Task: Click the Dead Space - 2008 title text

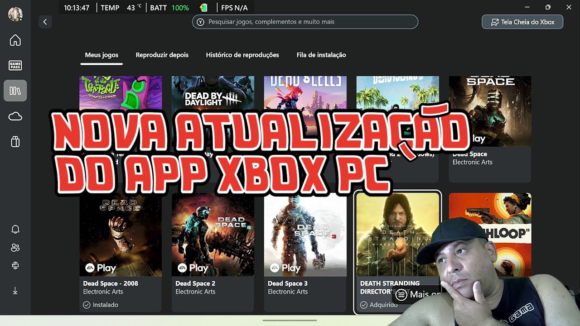Action: pyautogui.click(x=111, y=283)
